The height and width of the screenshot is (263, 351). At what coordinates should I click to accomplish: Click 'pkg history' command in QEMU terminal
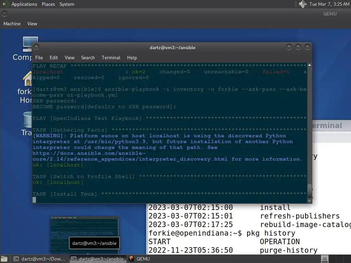[271, 233]
